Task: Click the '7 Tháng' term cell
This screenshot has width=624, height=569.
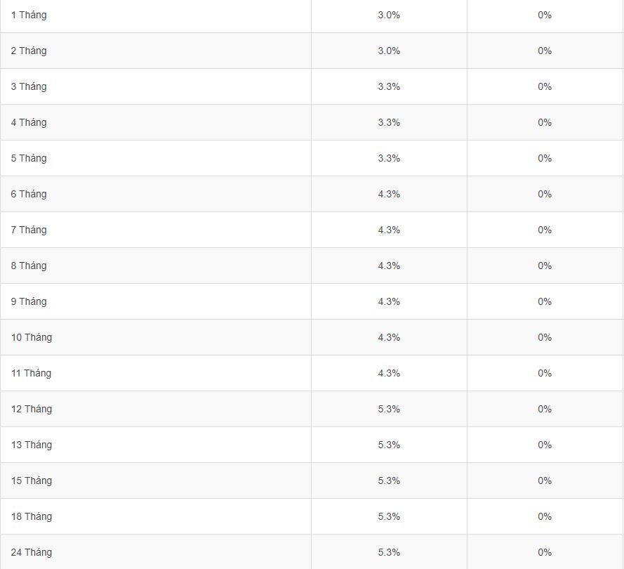Action: [29, 230]
